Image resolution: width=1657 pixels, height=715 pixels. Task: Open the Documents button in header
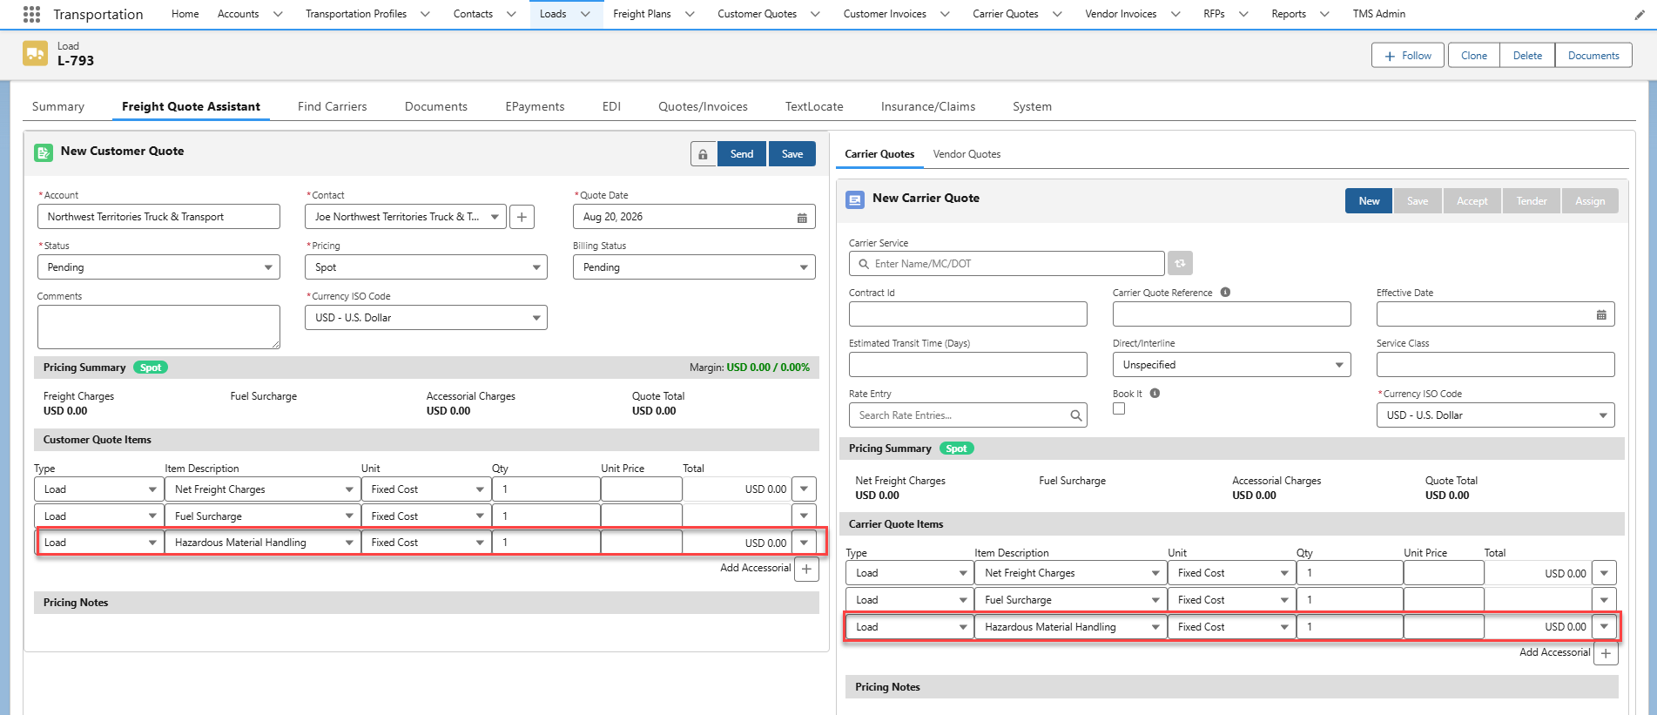1593,56
